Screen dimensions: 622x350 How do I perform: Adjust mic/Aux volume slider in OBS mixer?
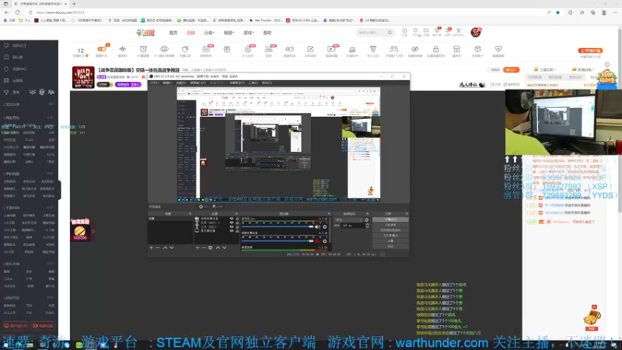tap(278, 226)
